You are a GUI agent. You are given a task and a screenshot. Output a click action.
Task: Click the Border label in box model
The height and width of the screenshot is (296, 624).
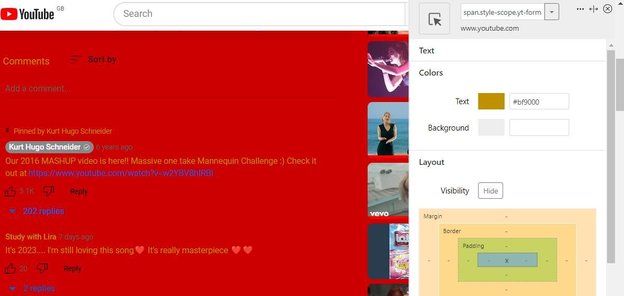point(452,231)
